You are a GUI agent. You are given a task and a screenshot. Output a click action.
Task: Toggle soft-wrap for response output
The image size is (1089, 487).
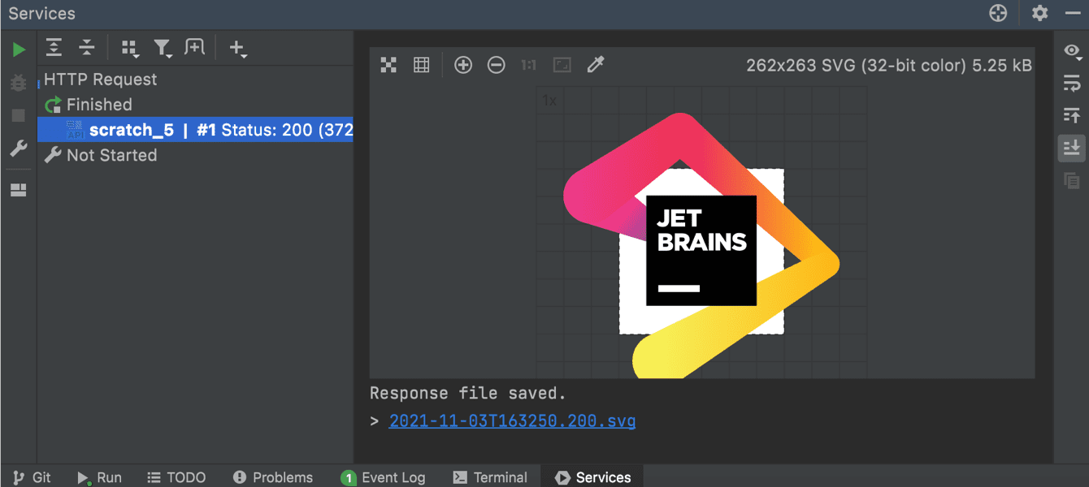pos(1072,83)
